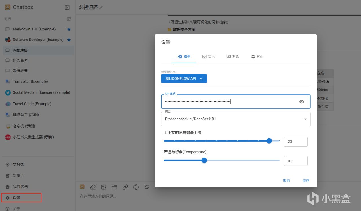Viewport: 361px width, 211px height.
Task: Click the archive icon beside 对话 header
Action: pos(69,19)
